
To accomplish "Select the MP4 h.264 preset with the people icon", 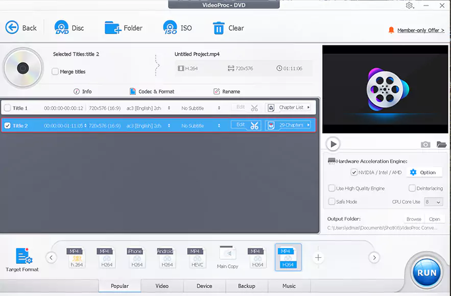I will (x=77, y=258).
